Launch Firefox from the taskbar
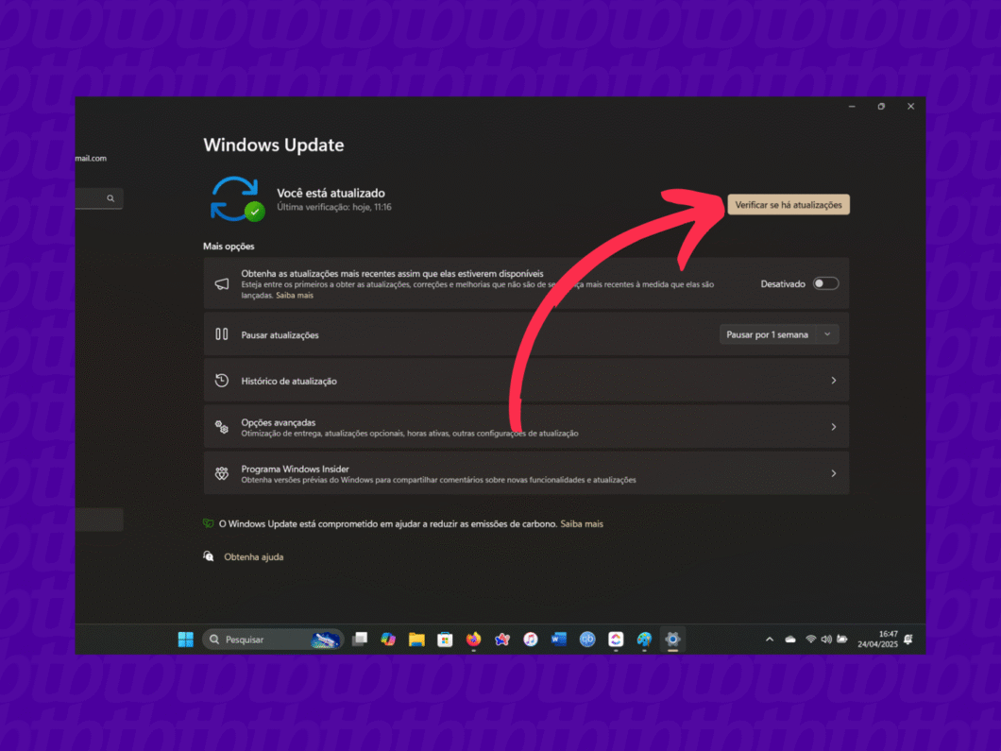1001x751 pixels. coord(473,640)
